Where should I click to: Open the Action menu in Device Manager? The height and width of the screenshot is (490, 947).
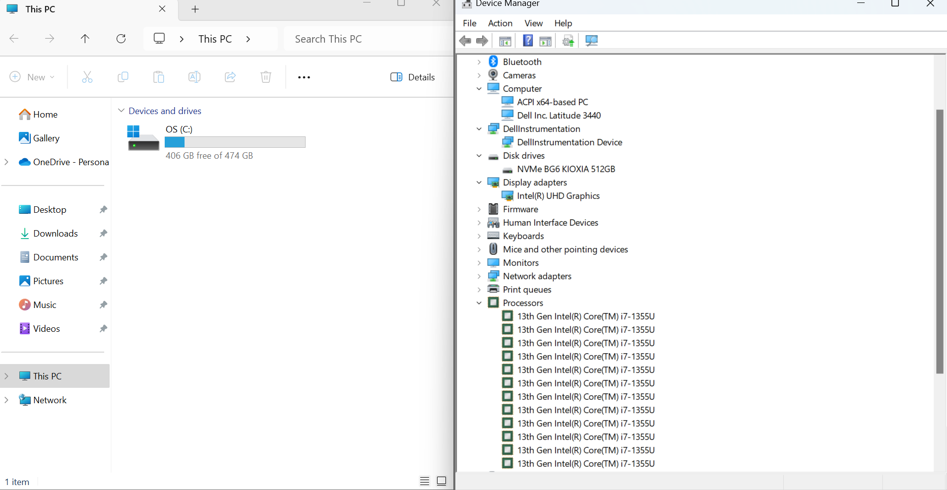500,23
